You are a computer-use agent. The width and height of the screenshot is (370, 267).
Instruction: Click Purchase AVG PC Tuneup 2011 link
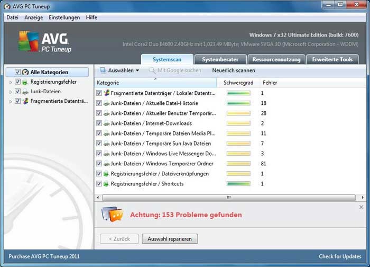(x=44, y=256)
